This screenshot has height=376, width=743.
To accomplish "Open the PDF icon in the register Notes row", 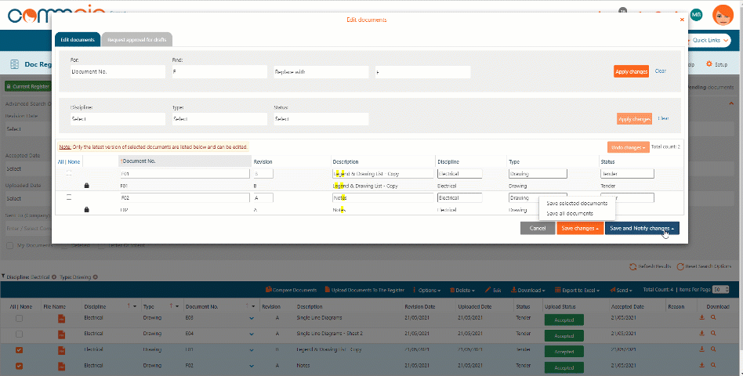I will pos(61,367).
